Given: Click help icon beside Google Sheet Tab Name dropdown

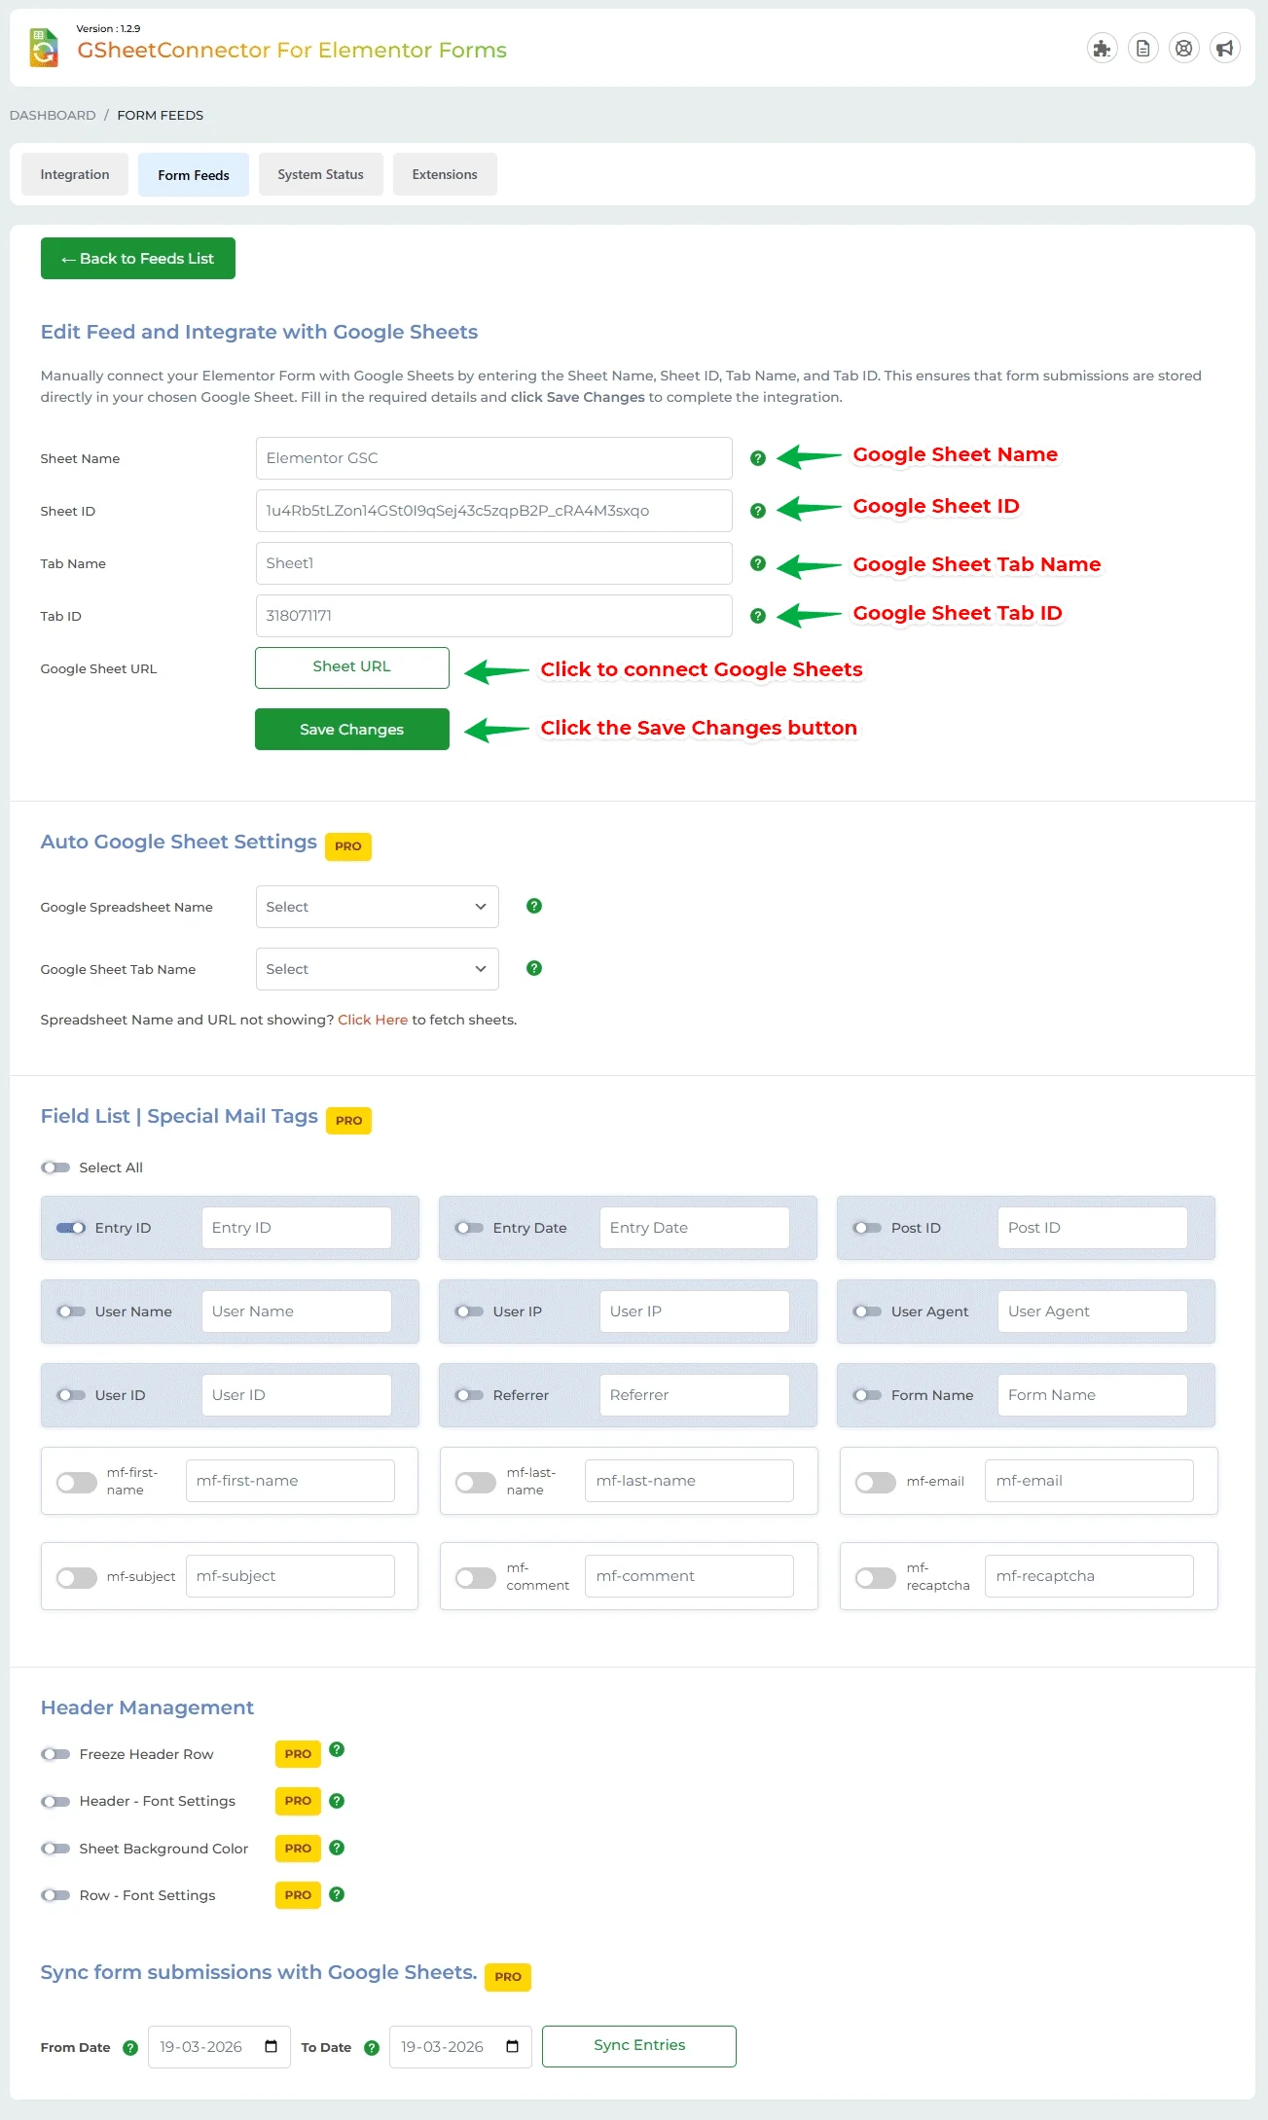Looking at the screenshot, I should (534, 968).
